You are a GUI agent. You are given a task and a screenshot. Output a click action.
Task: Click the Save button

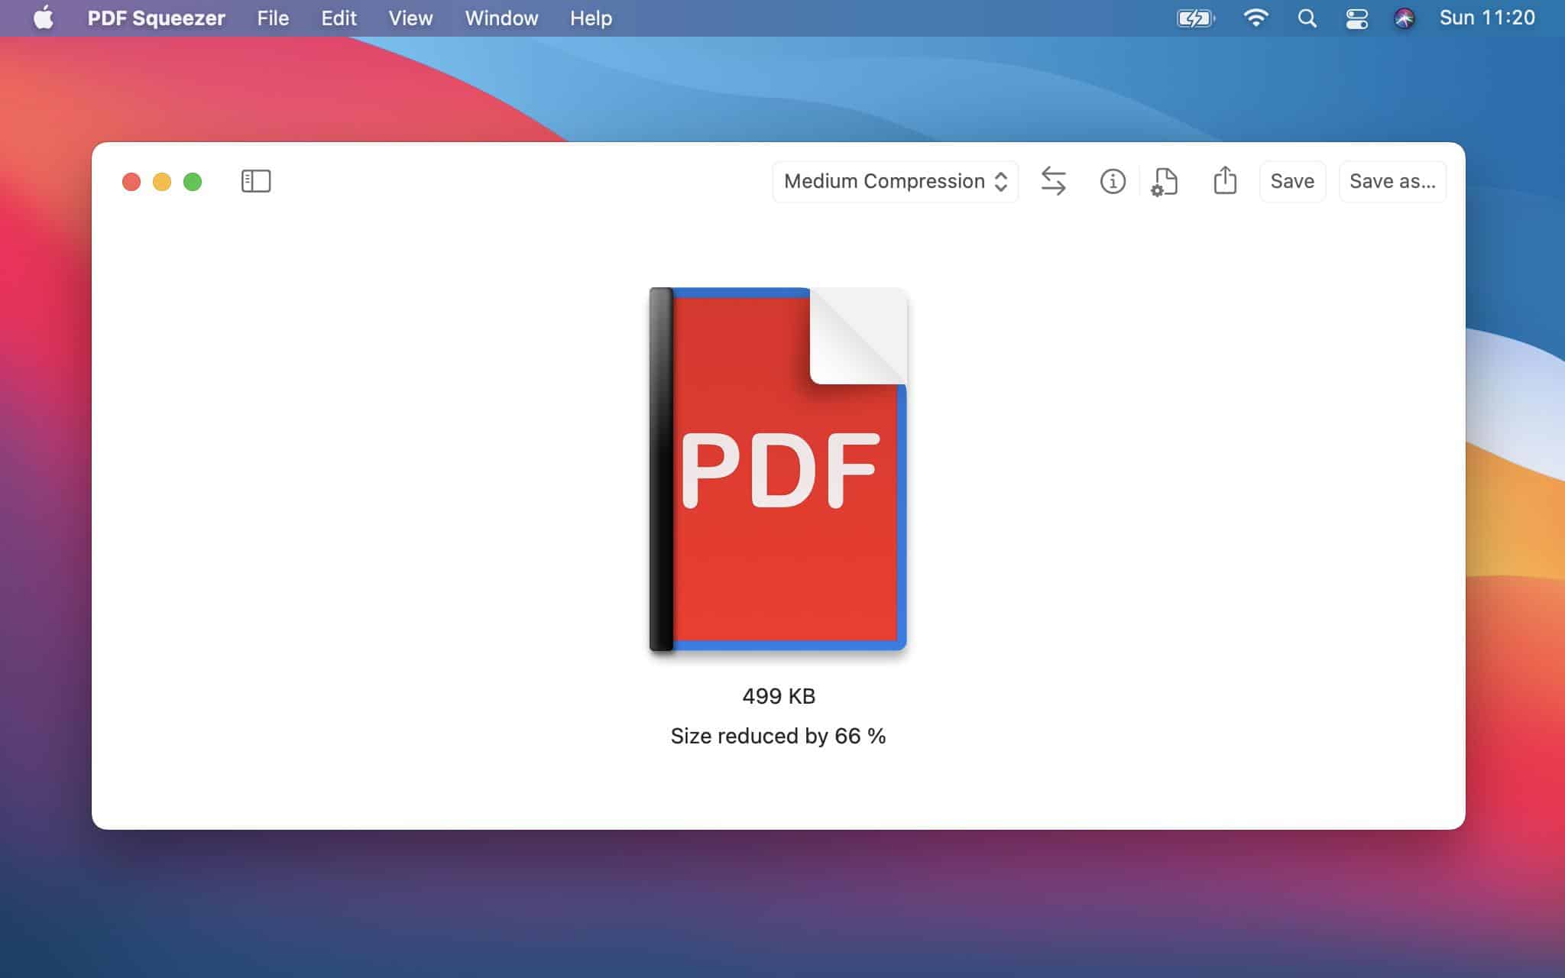pyautogui.click(x=1292, y=181)
